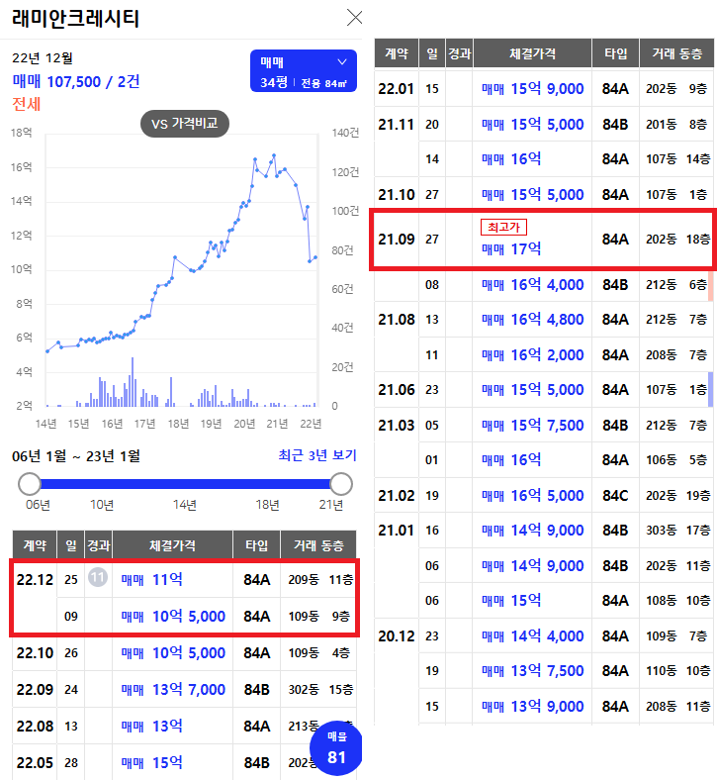The width and height of the screenshot is (717, 780).
Task: Click the 302동 15층 cell in 22.09 row
Action: click(x=320, y=690)
